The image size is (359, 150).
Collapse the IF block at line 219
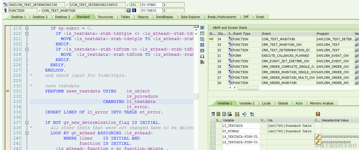coord(27,28)
